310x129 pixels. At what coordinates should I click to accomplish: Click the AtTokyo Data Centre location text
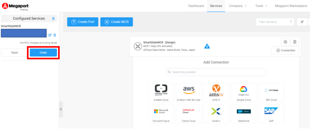(x=169, y=50)
